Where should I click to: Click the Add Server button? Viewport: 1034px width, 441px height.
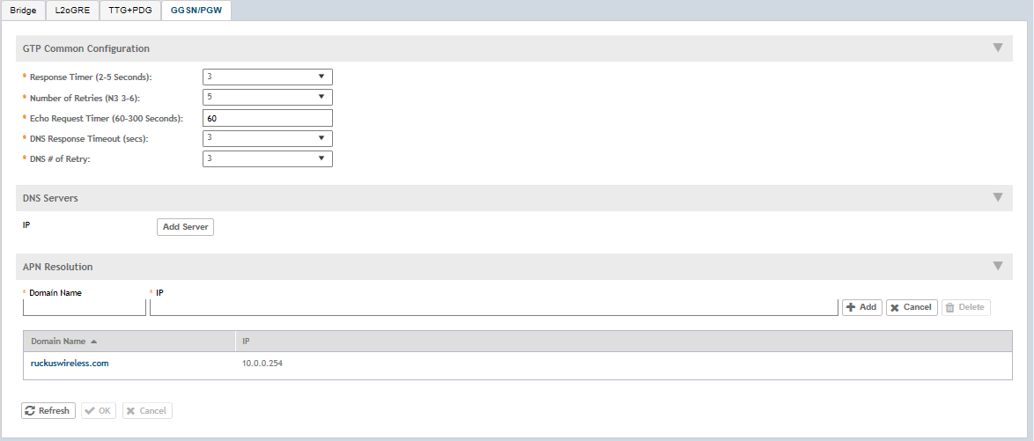185,227
